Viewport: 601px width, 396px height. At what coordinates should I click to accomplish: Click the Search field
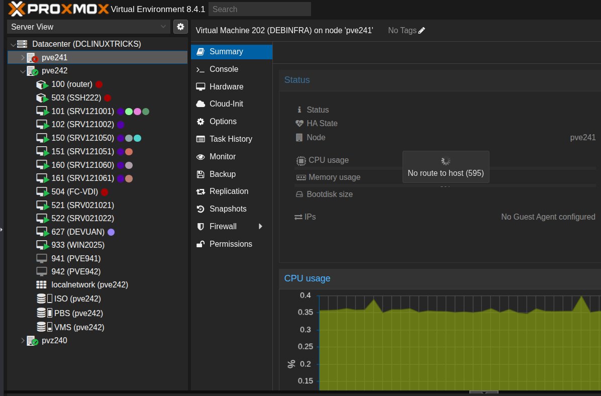[259, 9]
